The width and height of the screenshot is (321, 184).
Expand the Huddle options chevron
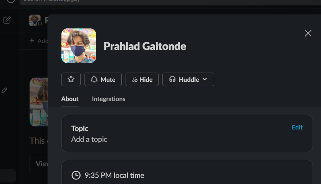(205, 79)
